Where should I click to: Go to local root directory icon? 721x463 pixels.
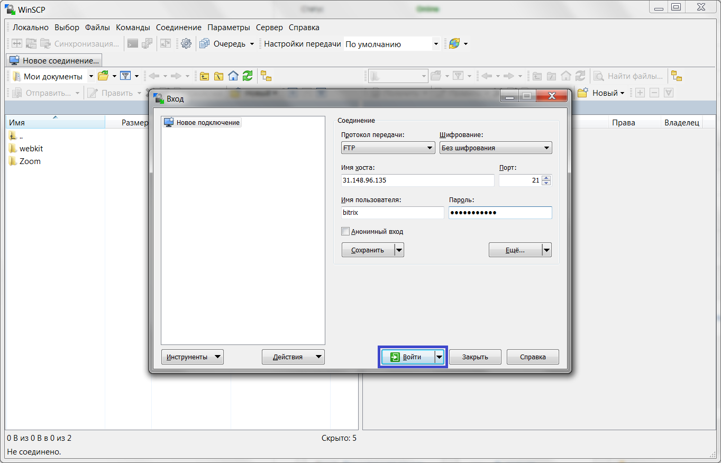[218, 76]
